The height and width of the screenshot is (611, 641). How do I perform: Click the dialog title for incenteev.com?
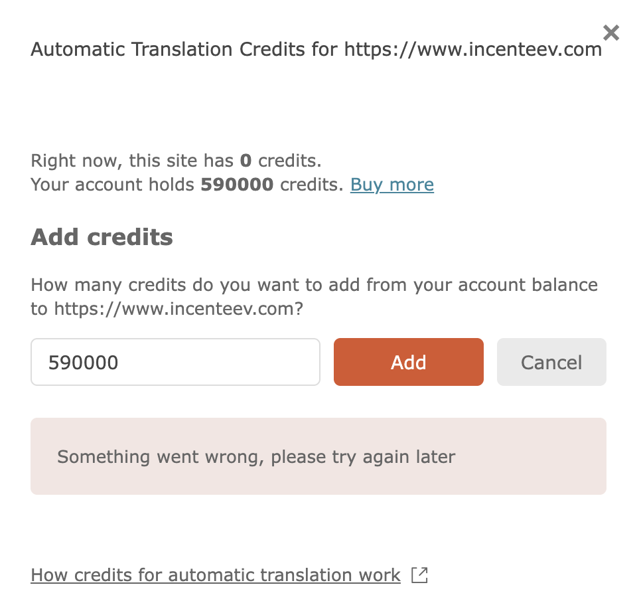pyautogui.click(x=316, y=48)
